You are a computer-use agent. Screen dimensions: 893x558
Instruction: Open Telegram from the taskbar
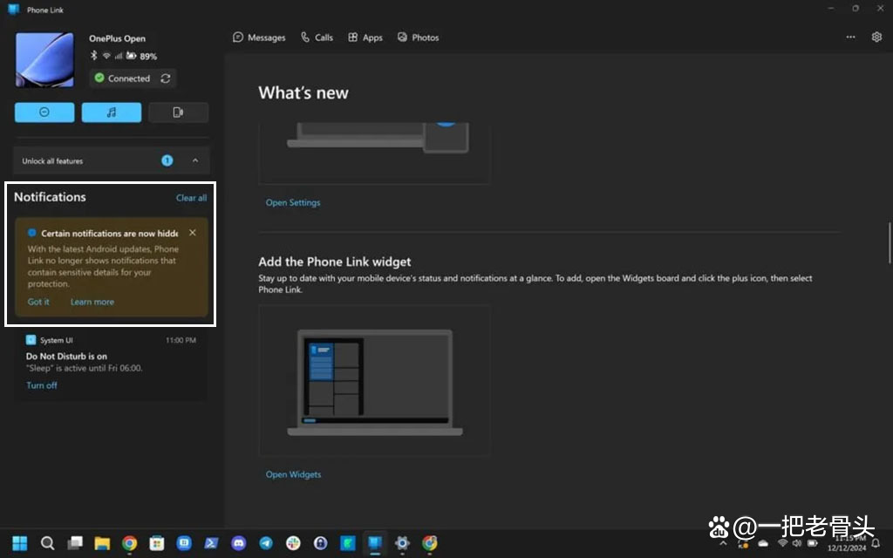(266, 543)
